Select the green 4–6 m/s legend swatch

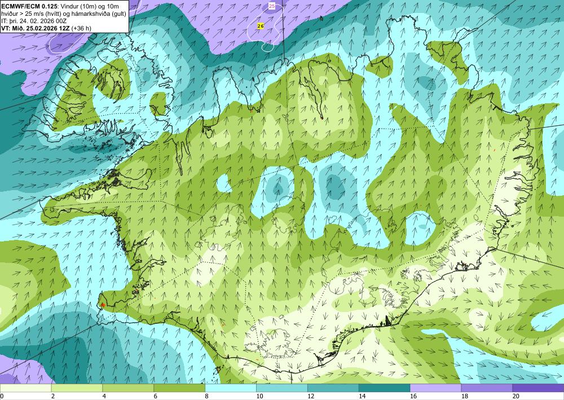point(128,388)
